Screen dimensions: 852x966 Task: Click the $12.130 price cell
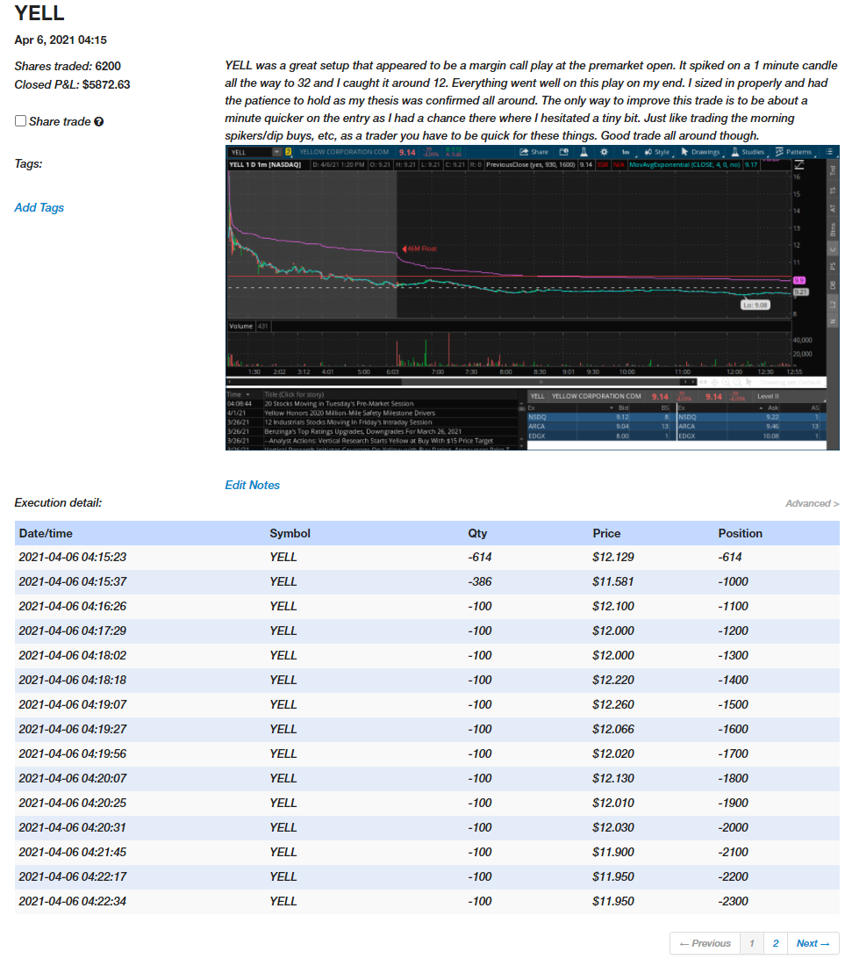[613, 779]
